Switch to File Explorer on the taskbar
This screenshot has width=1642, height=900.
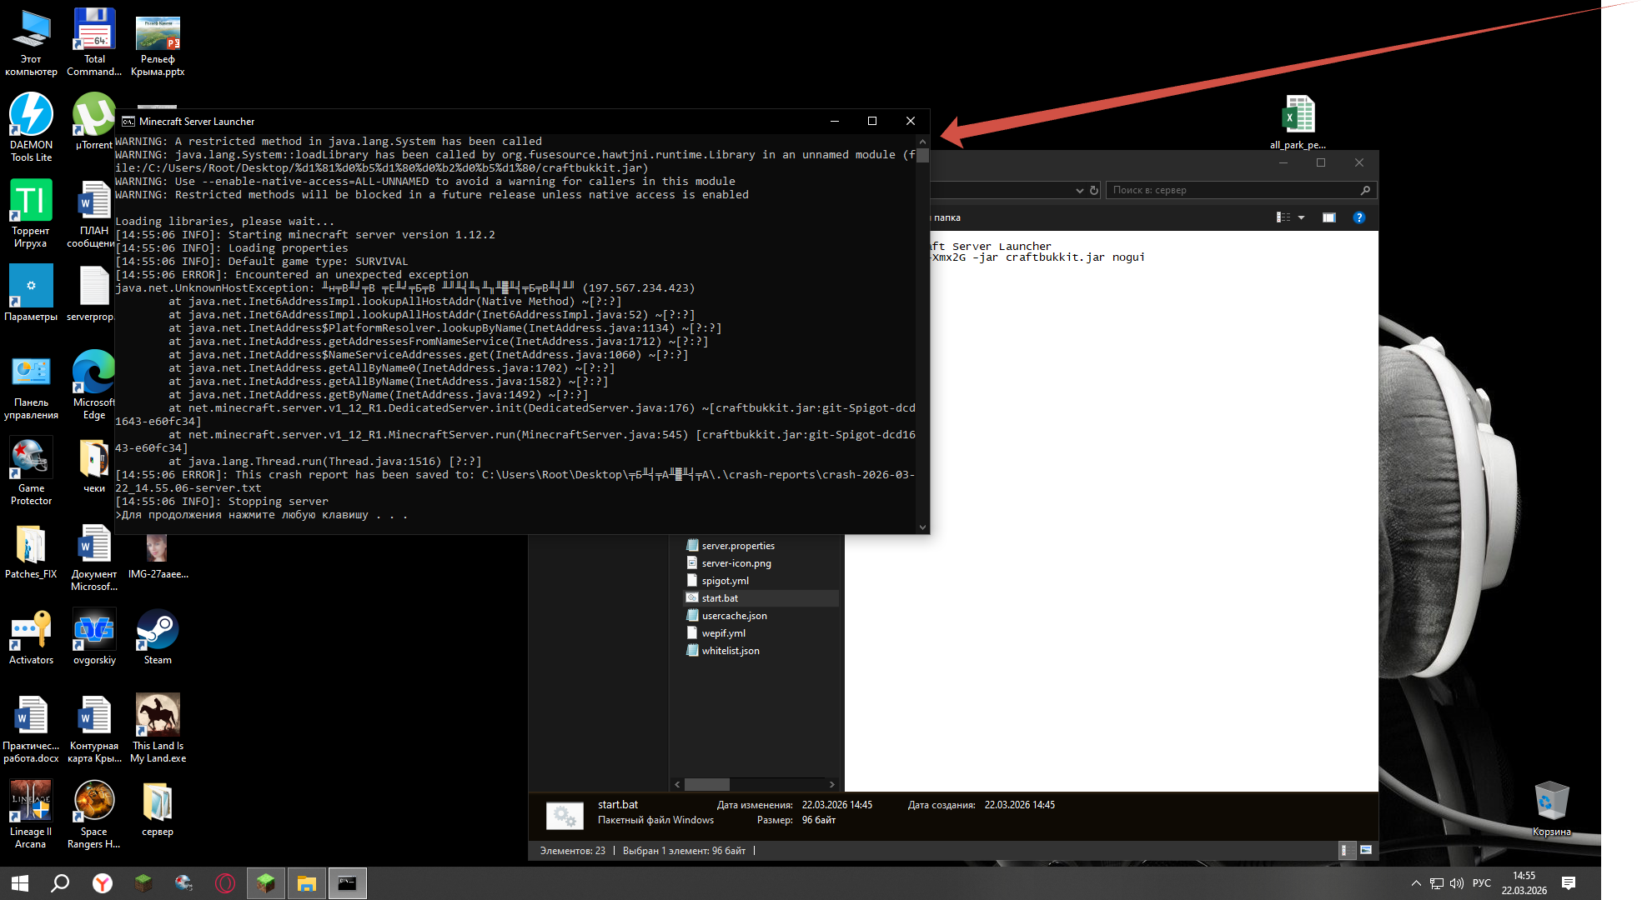[306, 883]
